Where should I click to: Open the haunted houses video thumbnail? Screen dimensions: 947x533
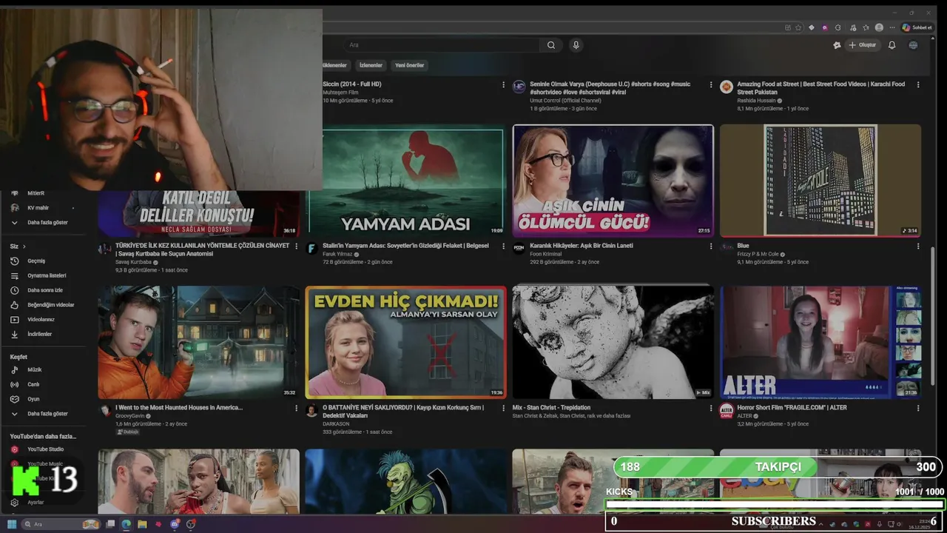pyautogui.click(x=198, y=343)
